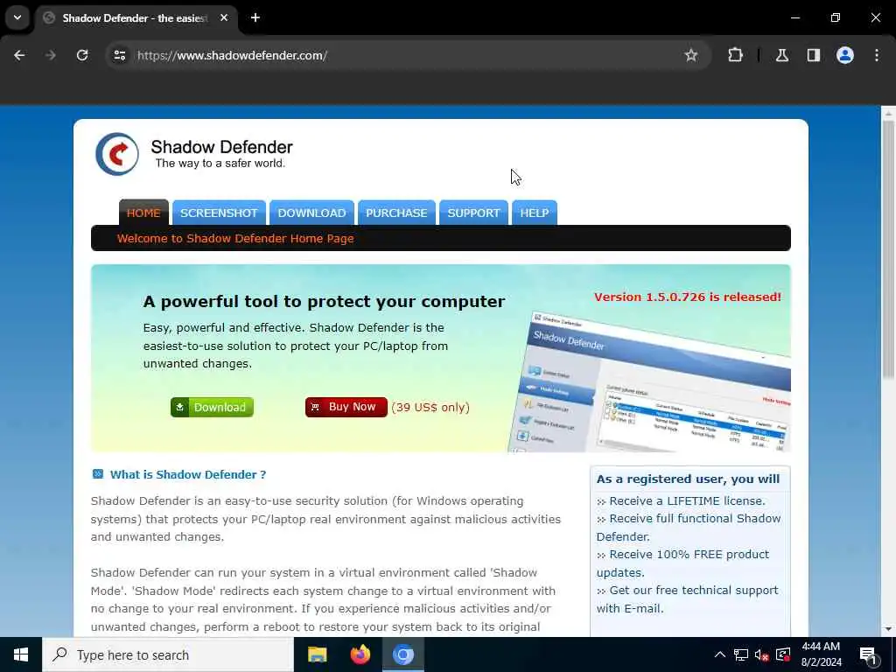The image size is (896, 672).
Task: Open the Windows Start menu
Action: pos(21,654)
